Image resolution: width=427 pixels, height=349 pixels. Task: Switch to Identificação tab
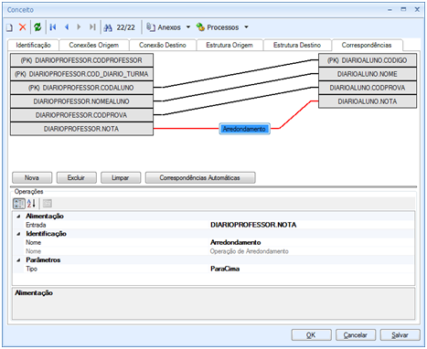click(33, 45)
